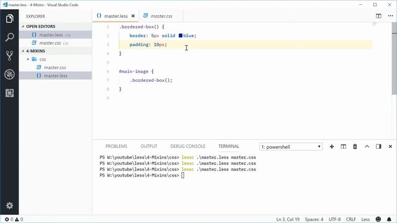Open the powershell terminal selector dropdown
Image resolution: width=397 pixels, height=223 pixels.
tap(291, 147)
